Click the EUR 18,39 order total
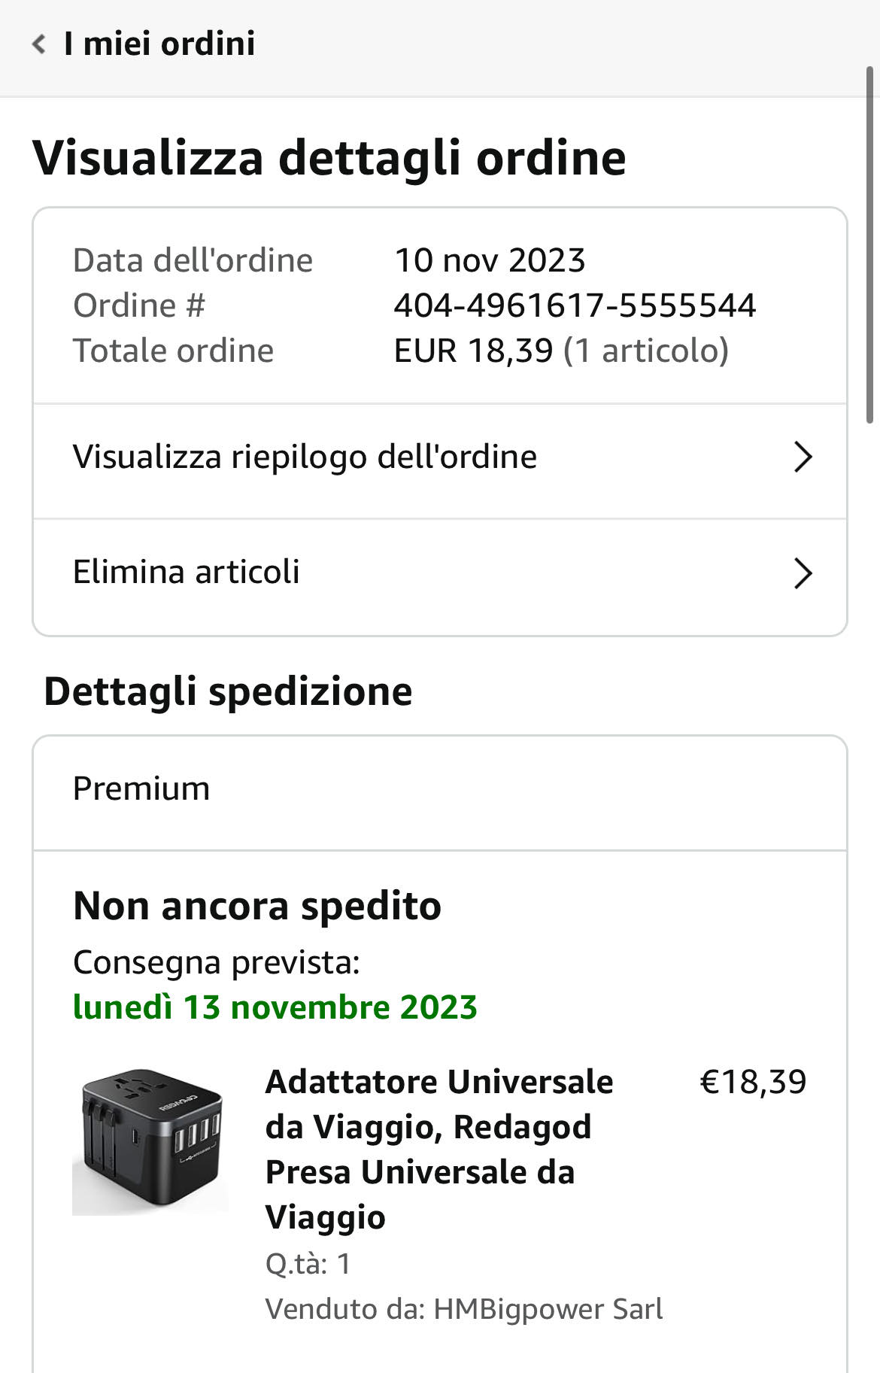Screen dimensions: 880x1373 pyautogui.click(x=473, y=351)
